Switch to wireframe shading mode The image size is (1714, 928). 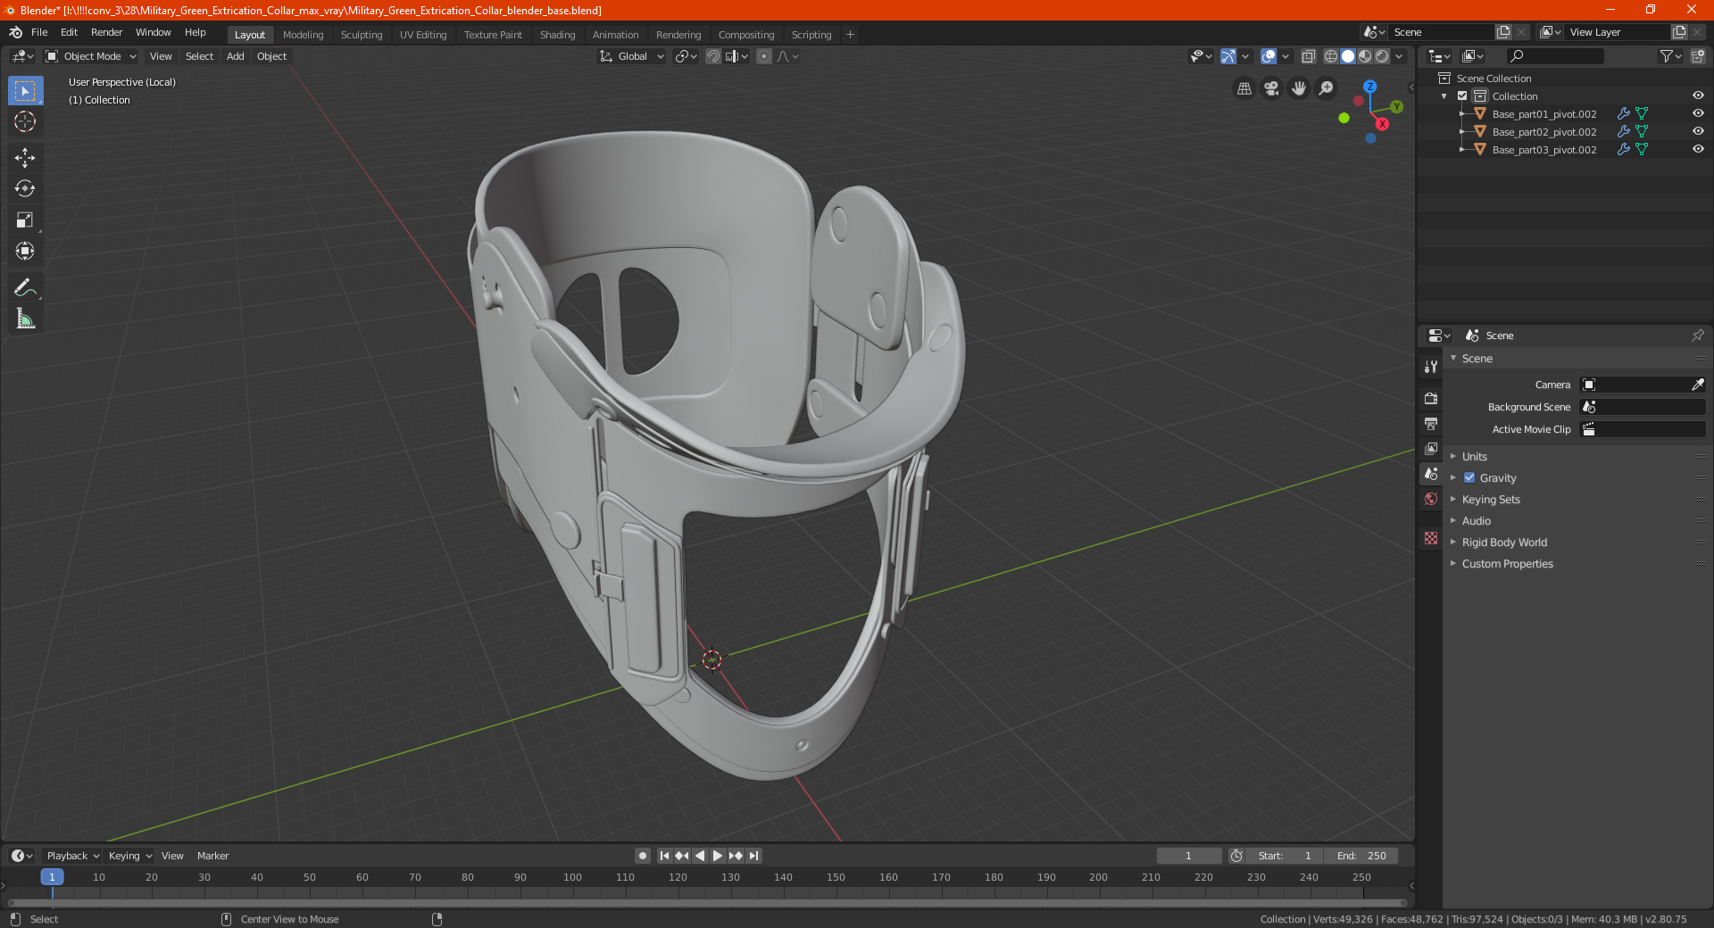(1331, 56)
